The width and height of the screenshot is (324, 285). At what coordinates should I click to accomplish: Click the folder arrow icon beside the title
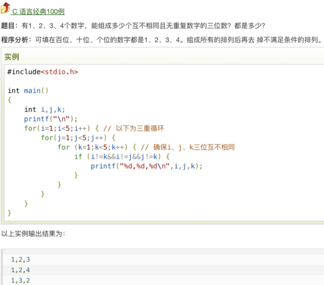[x=5, y=8]
